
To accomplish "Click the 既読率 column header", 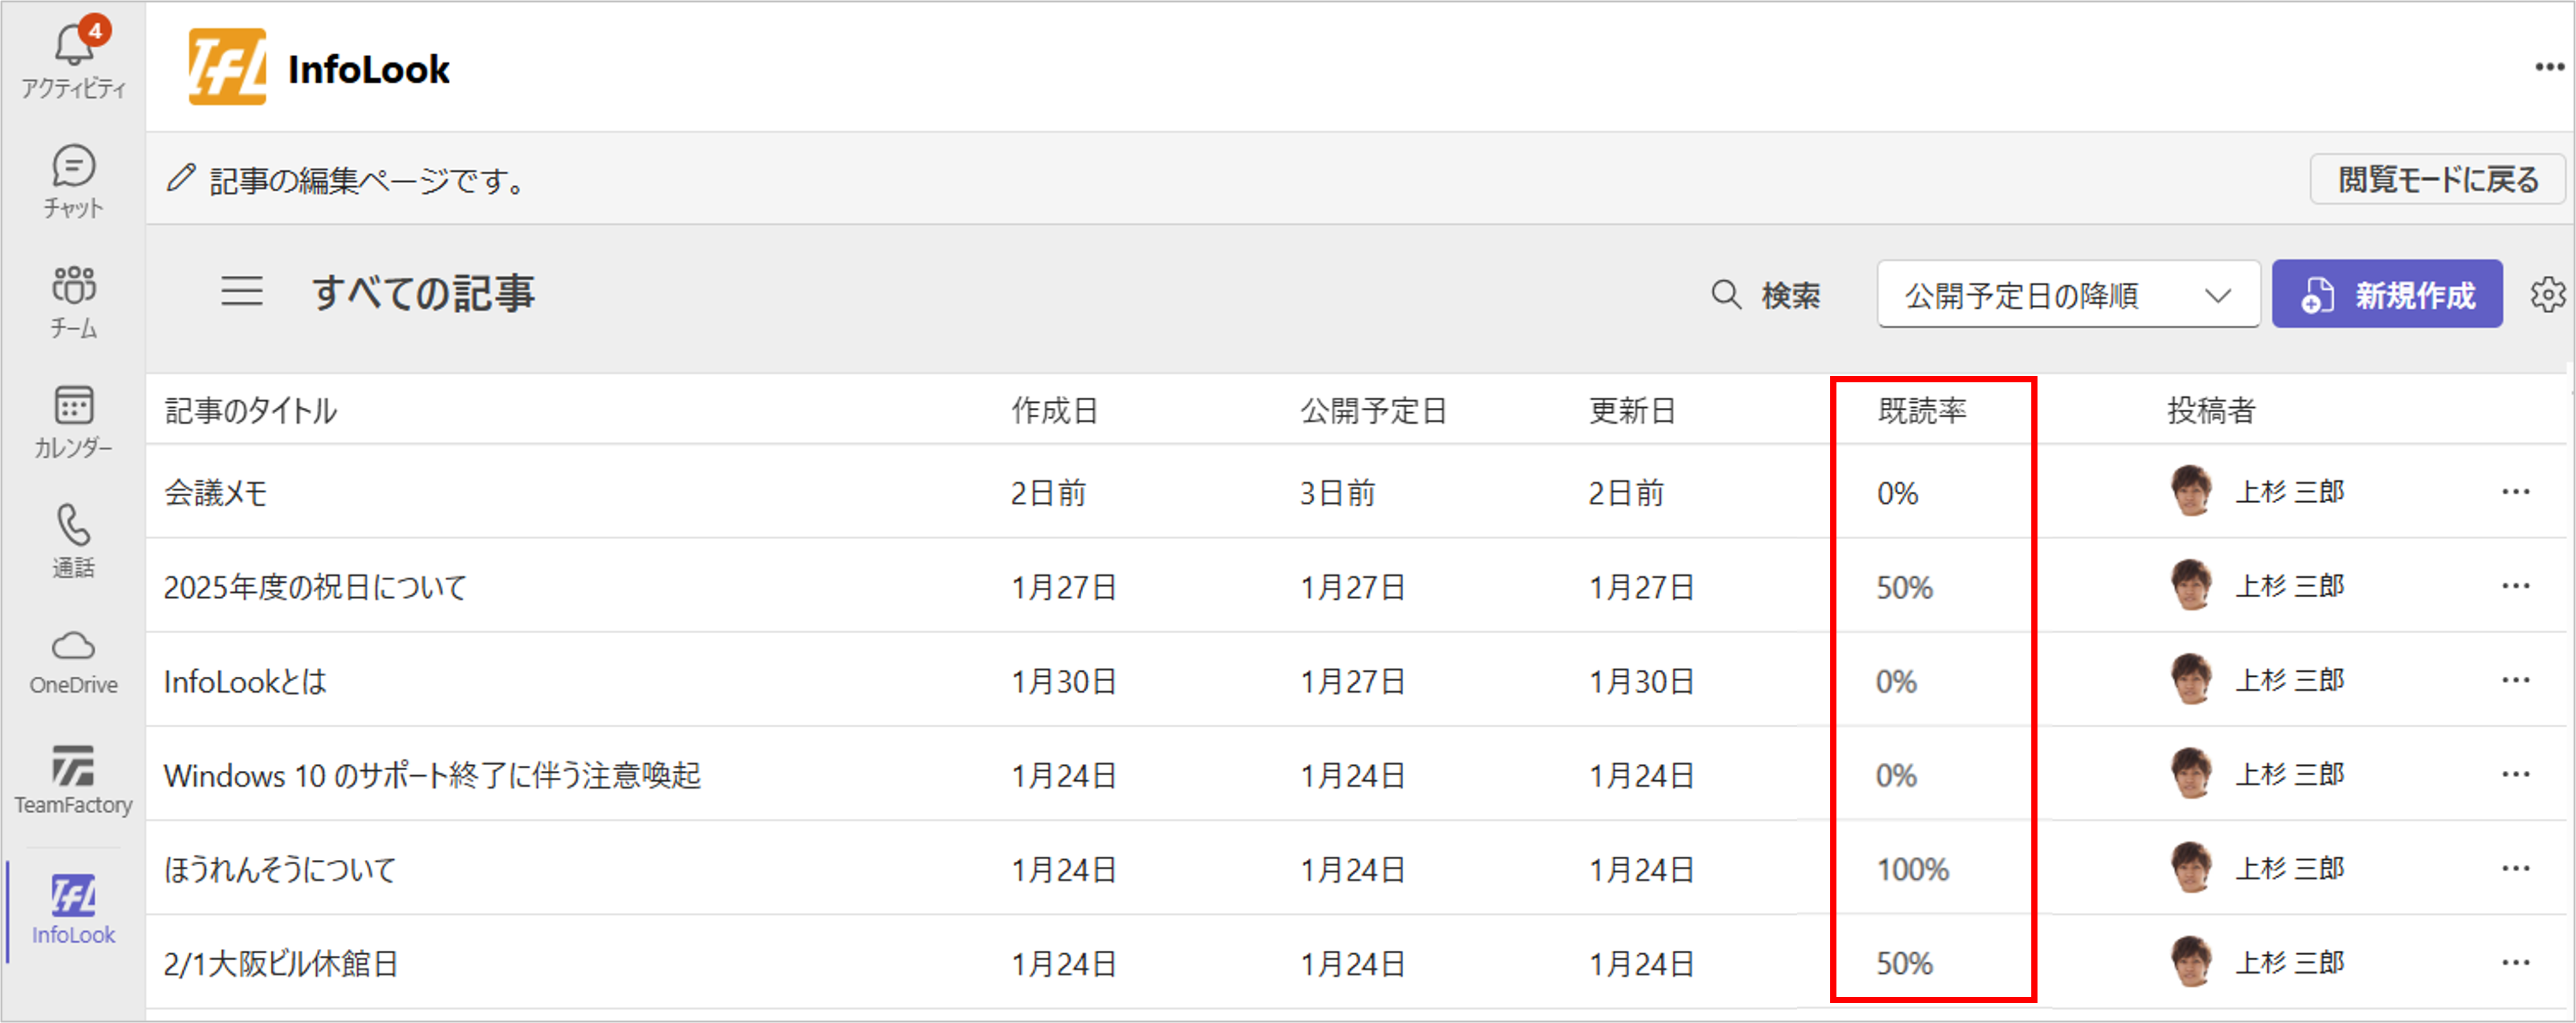I will (1922, 410).
